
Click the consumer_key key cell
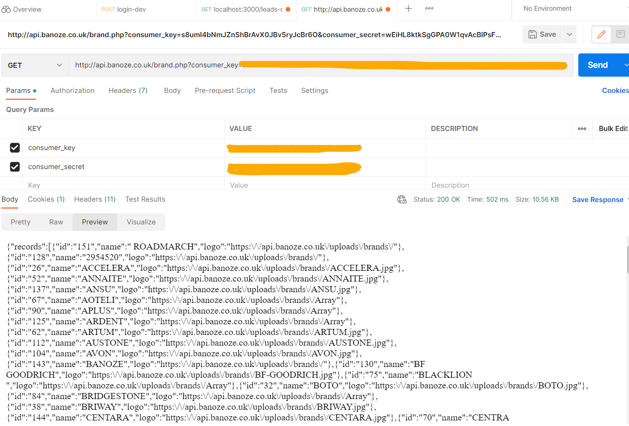coord(123,148)
